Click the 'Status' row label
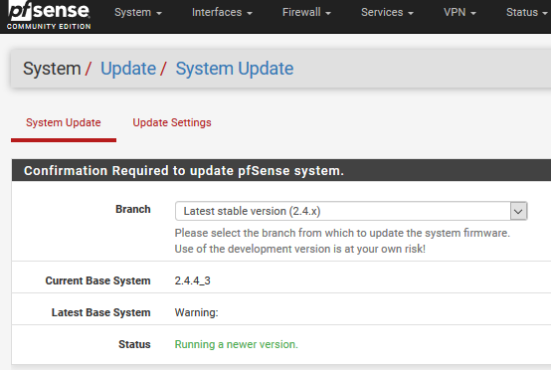 (134, 344)
